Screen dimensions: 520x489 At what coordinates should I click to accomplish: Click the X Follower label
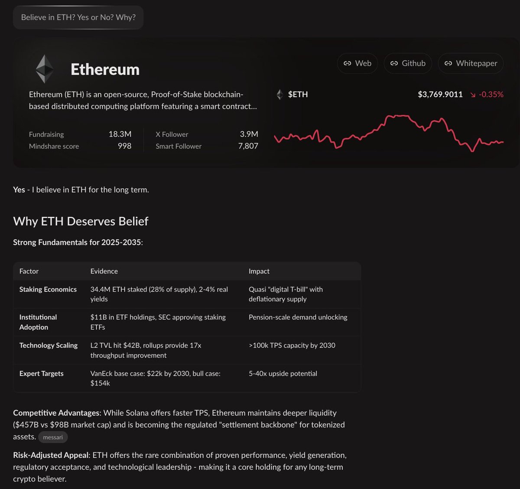[x=172, y=134]
